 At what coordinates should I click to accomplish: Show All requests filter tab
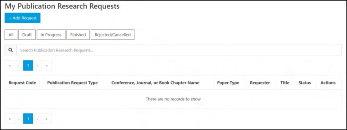tap(11, 35)
